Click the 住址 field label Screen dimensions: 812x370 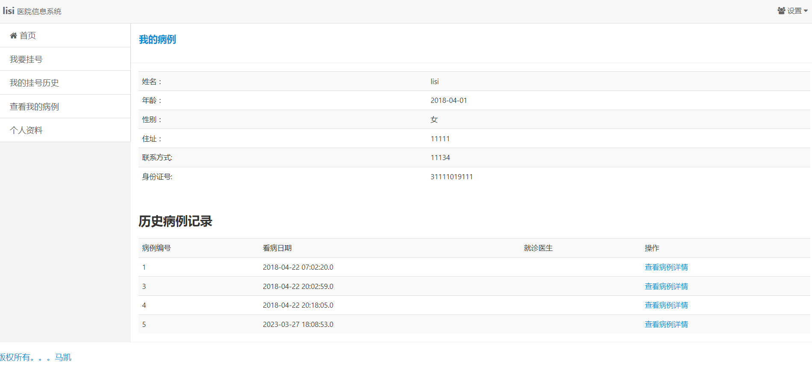point(152,139)
